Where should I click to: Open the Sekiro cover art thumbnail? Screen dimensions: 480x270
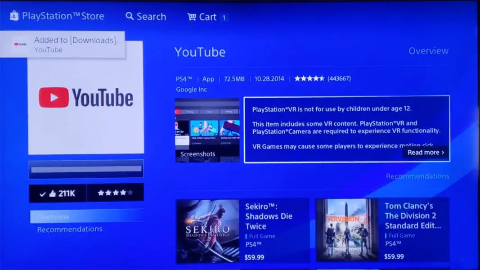[208, 231]
